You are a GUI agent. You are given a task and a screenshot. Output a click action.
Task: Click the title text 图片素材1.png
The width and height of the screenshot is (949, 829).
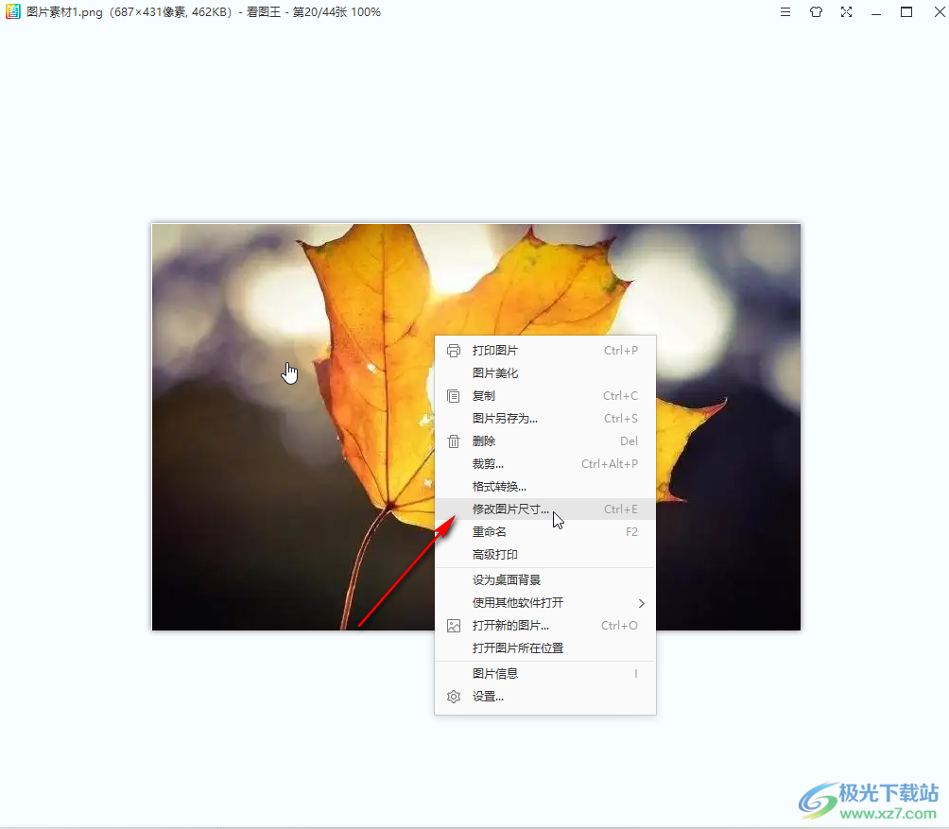[x=64, y=12]
